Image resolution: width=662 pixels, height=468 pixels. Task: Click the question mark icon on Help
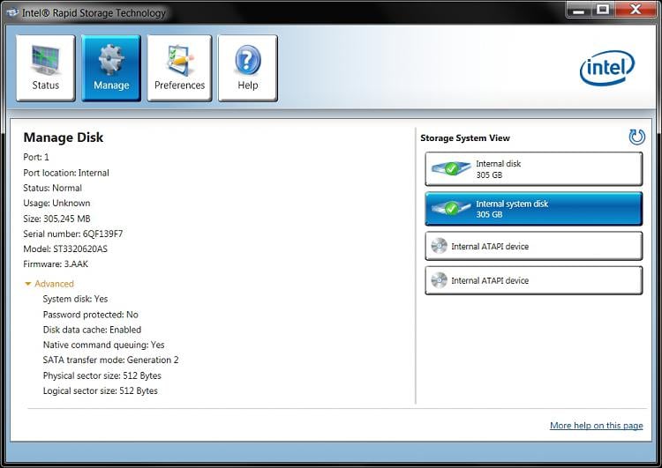click(248, 60)
